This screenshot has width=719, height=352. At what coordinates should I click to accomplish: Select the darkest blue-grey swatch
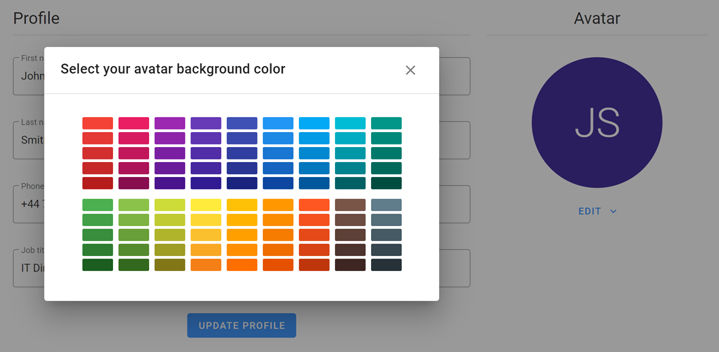click(386, 265)
